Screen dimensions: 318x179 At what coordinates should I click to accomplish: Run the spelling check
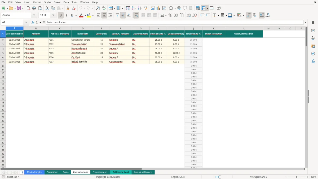pos(104,8)
